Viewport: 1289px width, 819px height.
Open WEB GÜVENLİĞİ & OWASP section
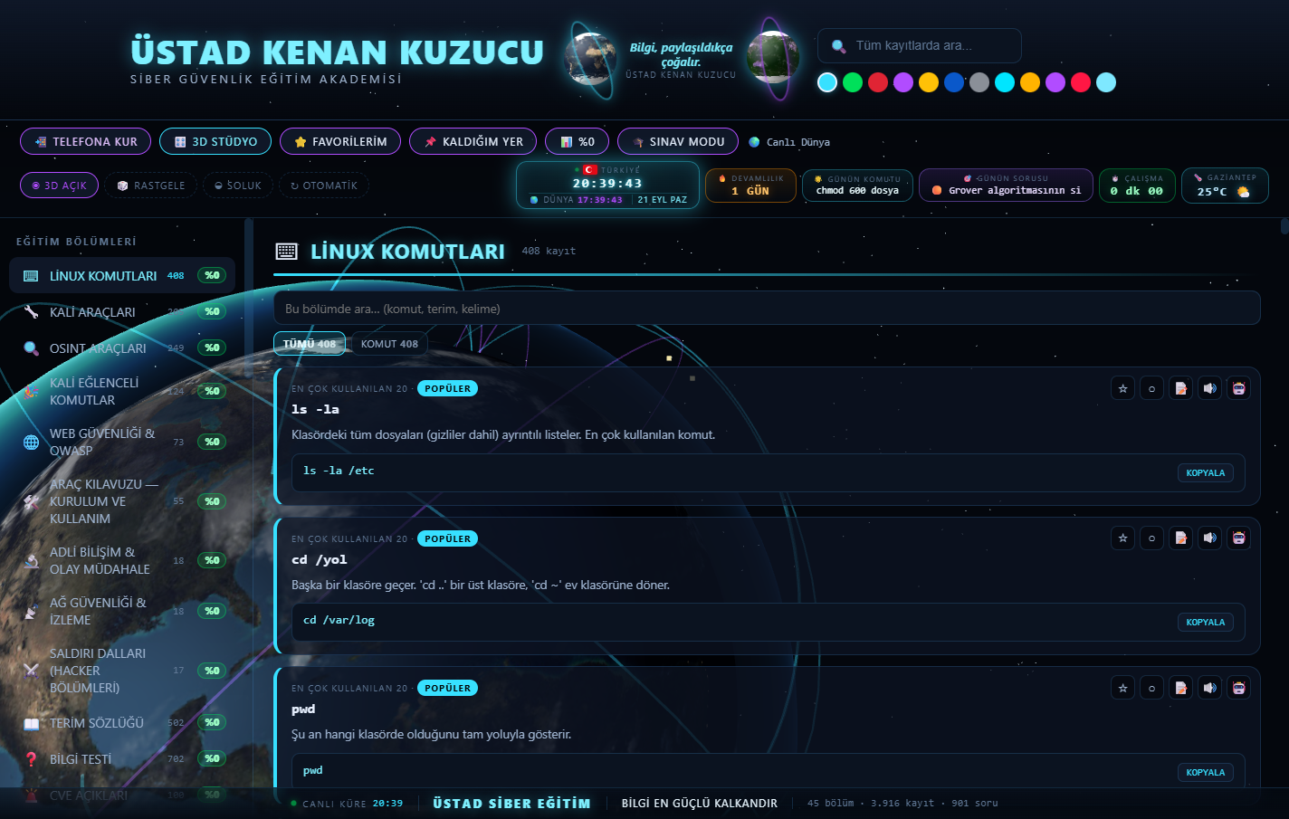coord(122,442)
